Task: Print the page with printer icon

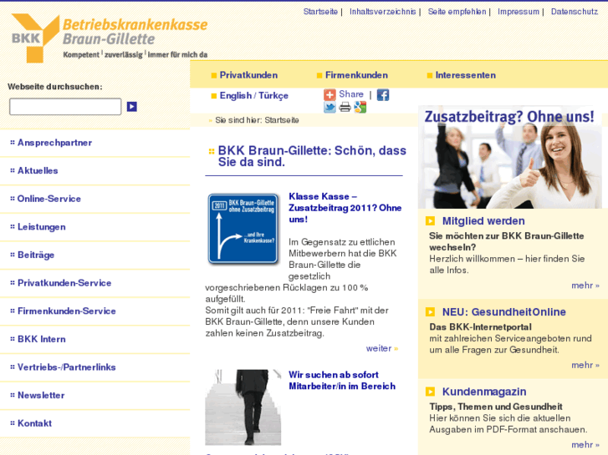Action: coord(345,107)
